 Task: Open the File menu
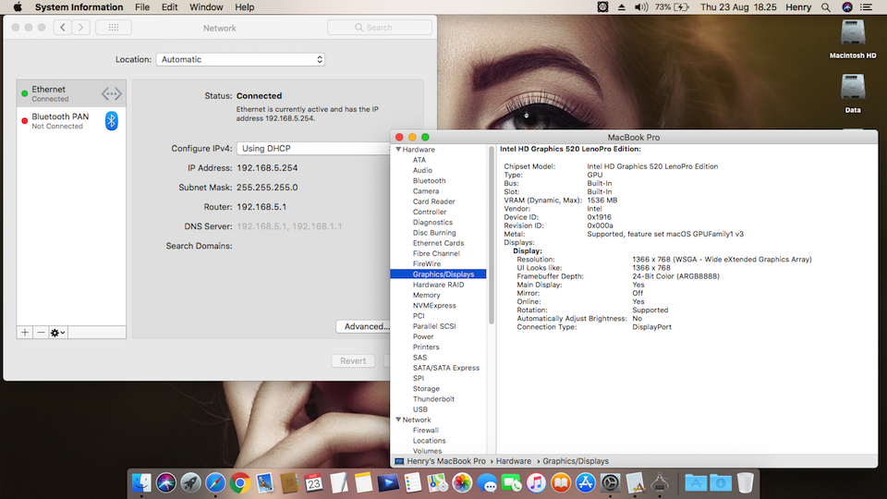coord(142,7)
